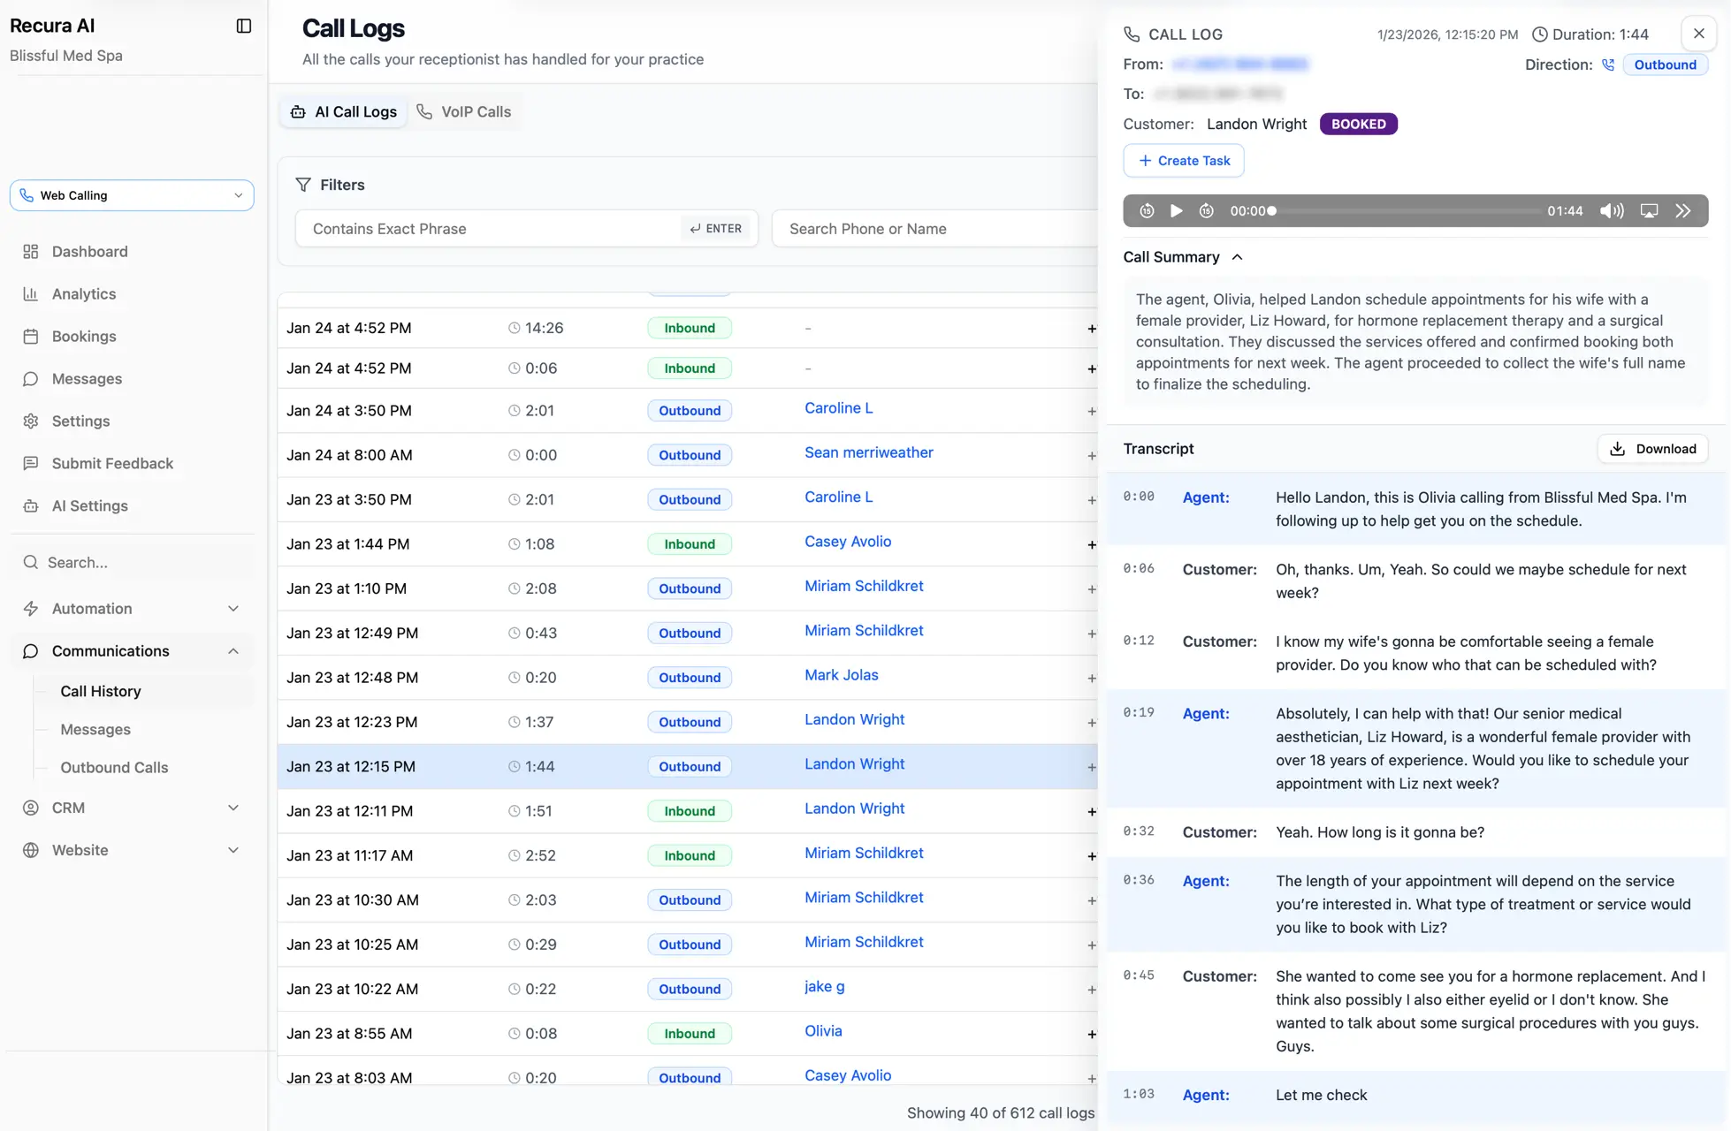Click the playback speed double-chevron icon

coord(1682,211)
